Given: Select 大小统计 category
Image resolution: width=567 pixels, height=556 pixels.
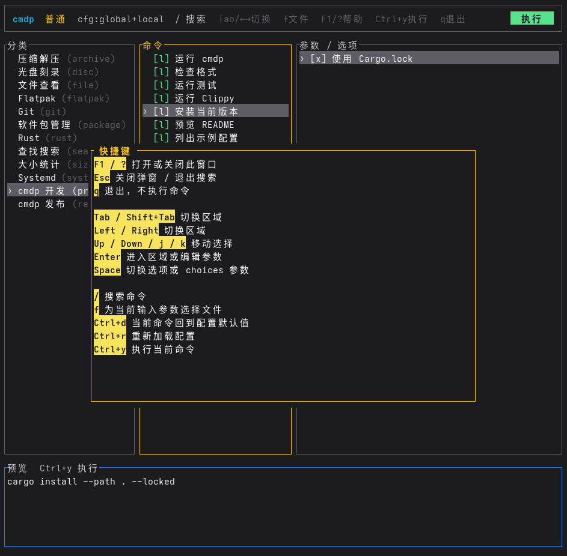Looking at the screenshot, I should pyautogui.click(x=53, y=165).
